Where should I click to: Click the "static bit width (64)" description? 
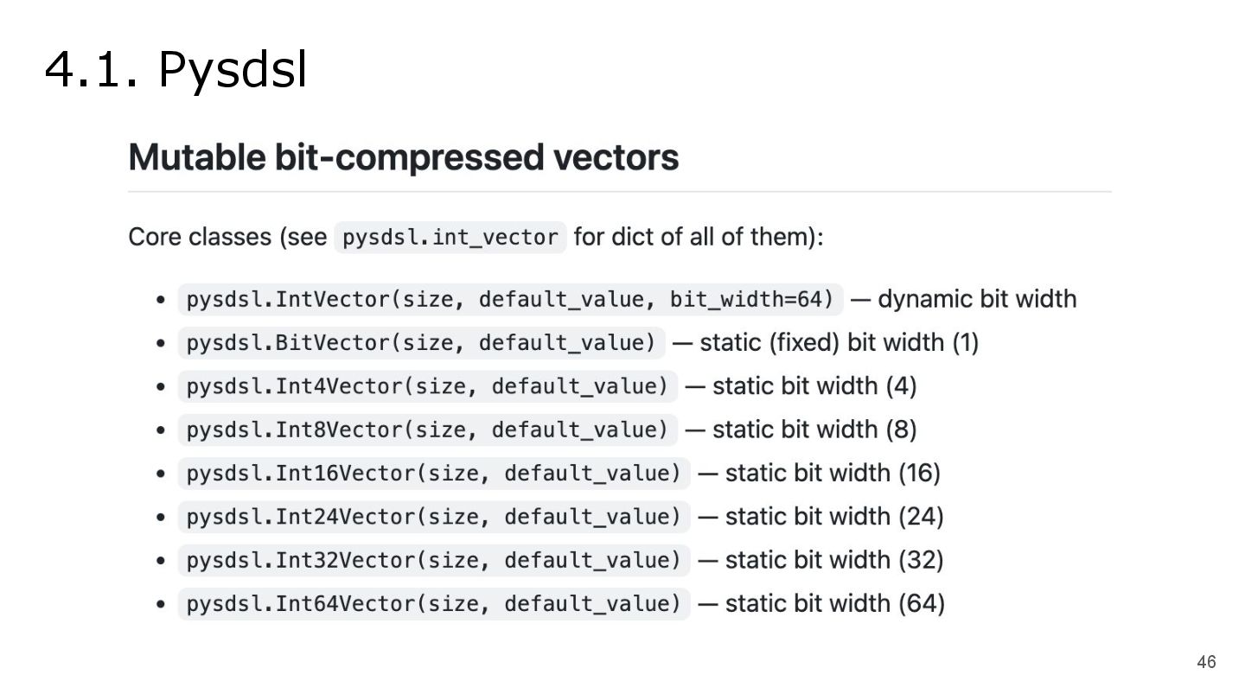coord(834,603)
